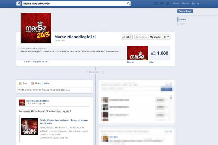Select the Photo / Video tab

(x=40, y=83)
